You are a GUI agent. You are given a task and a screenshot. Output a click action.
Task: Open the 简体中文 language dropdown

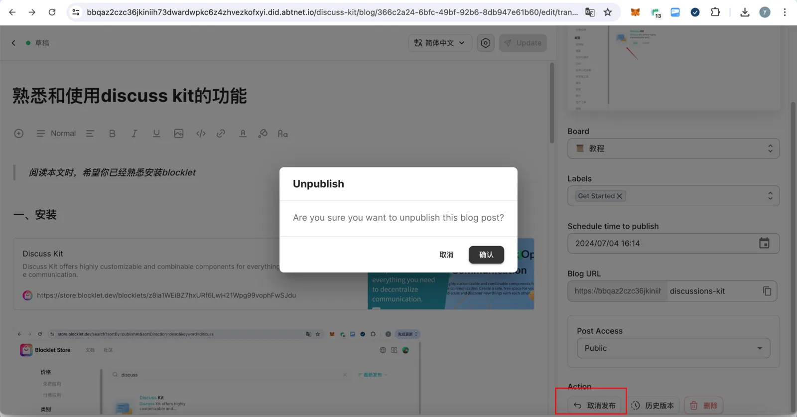pyautogui.click(x=439, y=43)
